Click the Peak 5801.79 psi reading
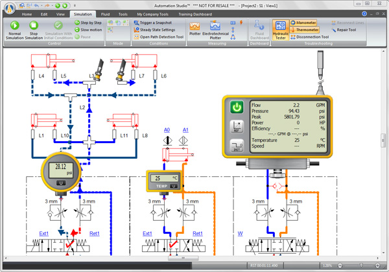The width and height of the screenshot is (389, 272). [288, 117]
